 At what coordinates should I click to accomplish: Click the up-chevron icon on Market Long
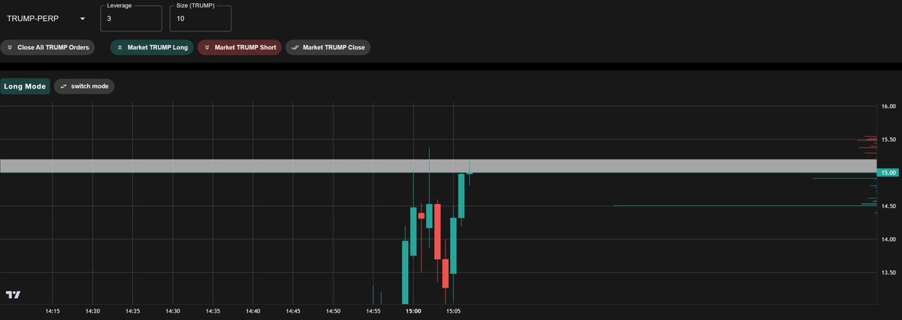[x=120, y=47]
